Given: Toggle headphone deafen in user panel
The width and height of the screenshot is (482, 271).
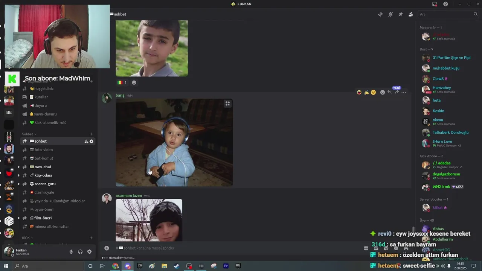Looking at the screenshot, I should tap(80, 252).
